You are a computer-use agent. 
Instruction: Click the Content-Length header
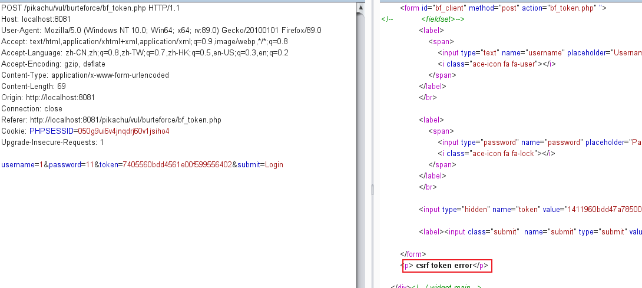(x=34, y=87)
